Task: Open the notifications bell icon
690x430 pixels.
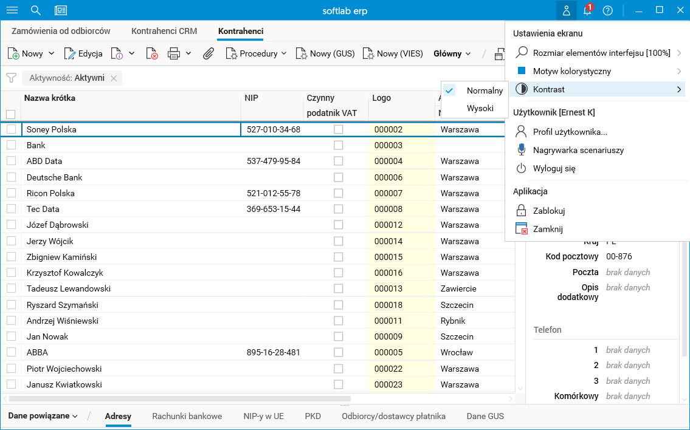Action: (587, 10)
